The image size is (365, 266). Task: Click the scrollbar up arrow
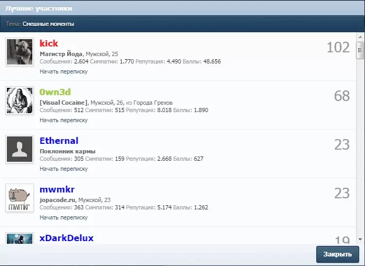tap(360, 37)
